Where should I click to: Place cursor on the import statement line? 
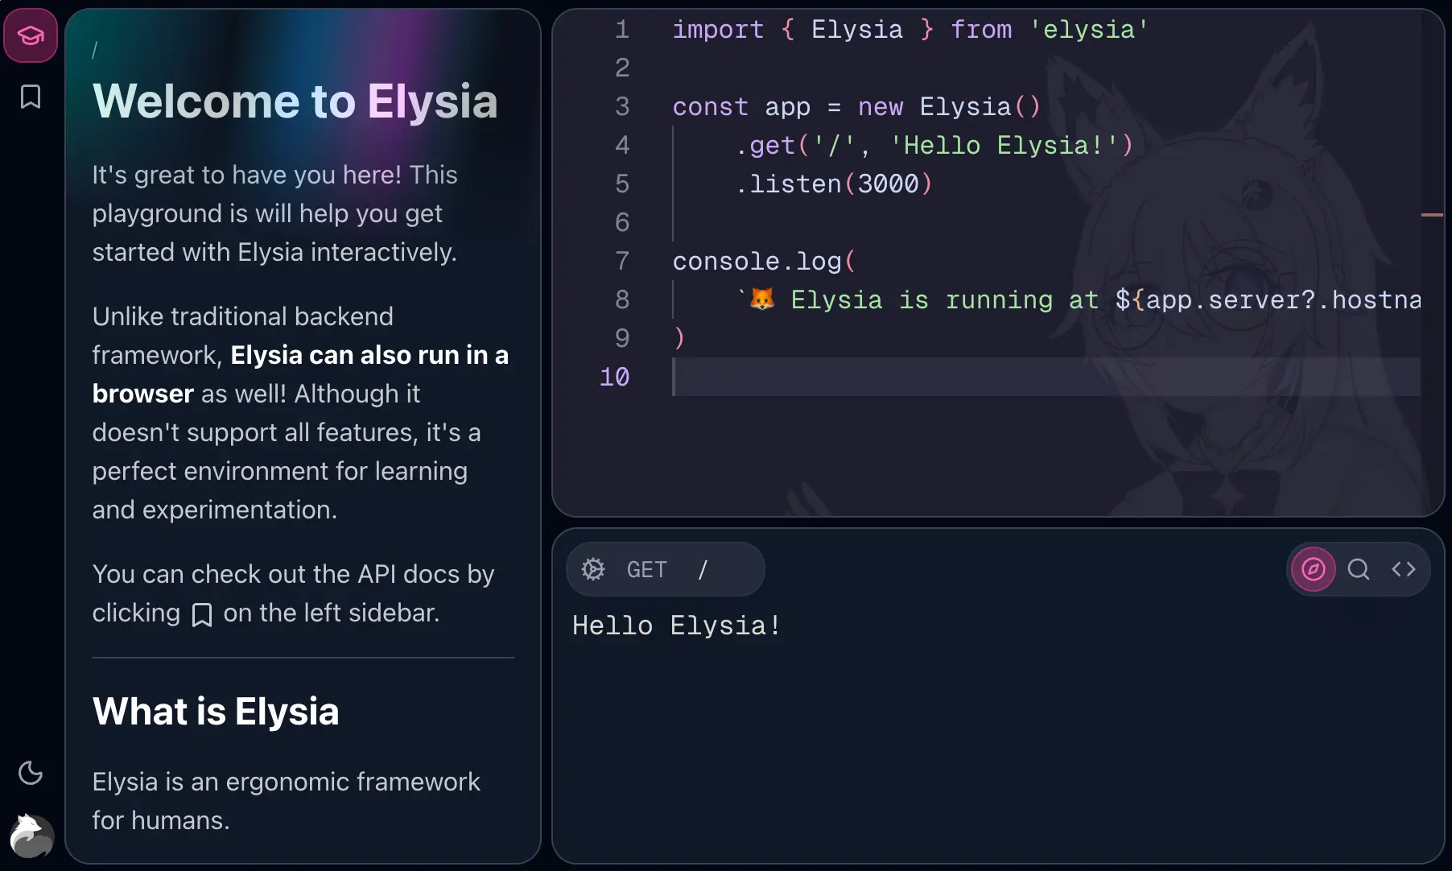pos(910,30)
